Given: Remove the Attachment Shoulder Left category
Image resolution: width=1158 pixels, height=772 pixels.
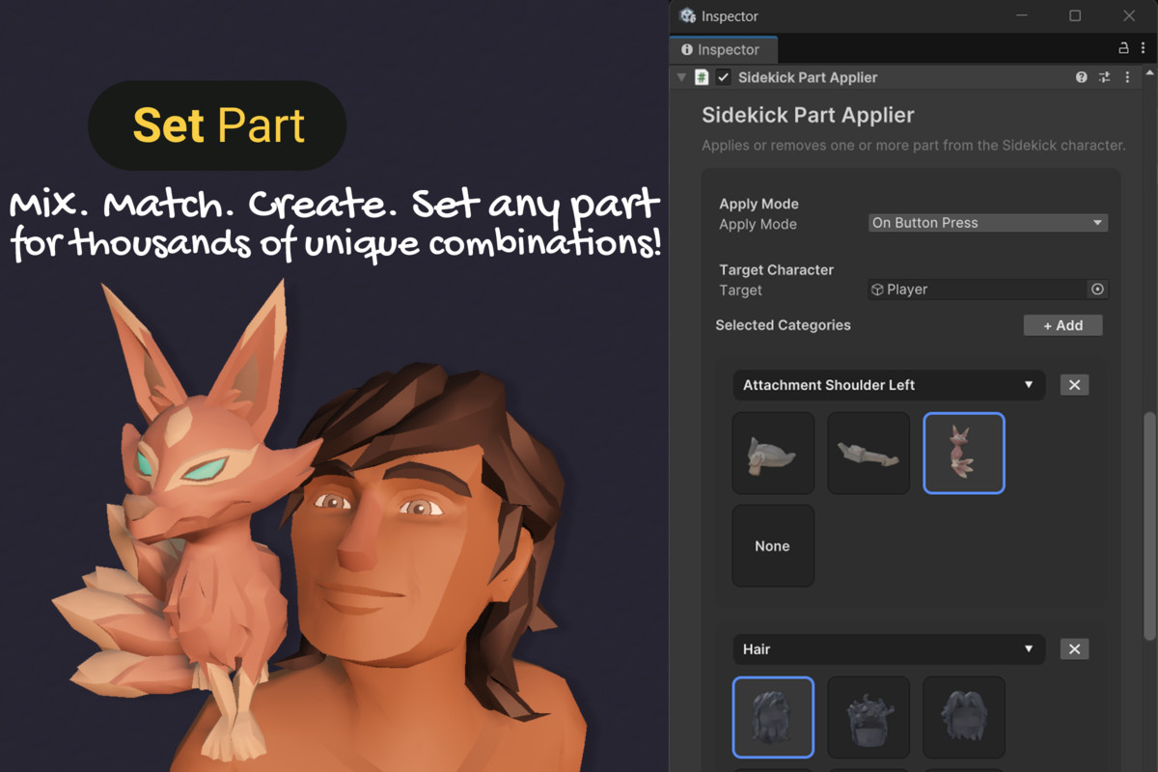Looking at the screenshot, I should pyautogui.click(x=1074, y=384).
